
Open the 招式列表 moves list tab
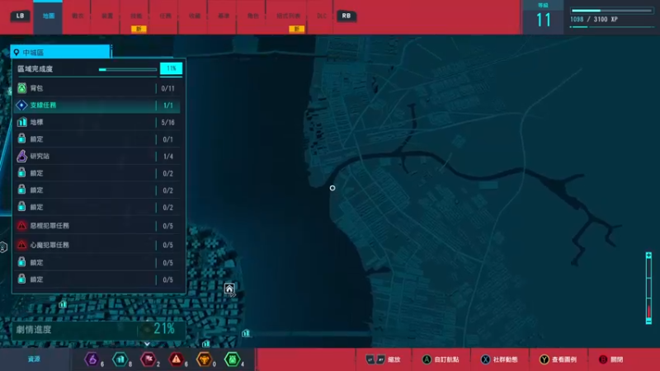(288, 16)
